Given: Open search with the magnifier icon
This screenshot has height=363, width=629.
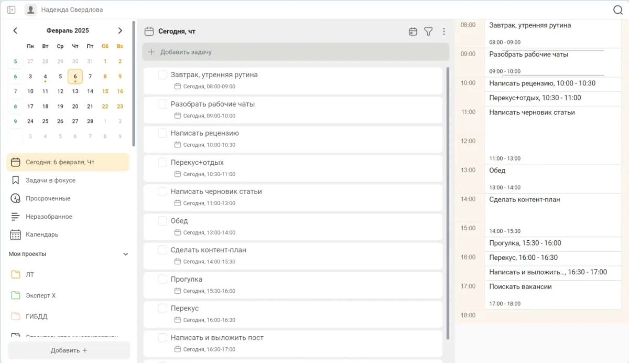Looking at the screenshot, I should click(617, 10).
